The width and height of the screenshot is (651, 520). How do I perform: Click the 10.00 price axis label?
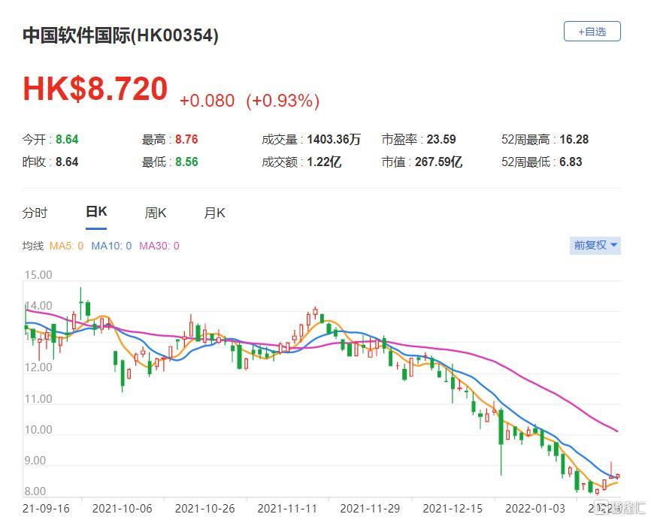coord(38,430)
